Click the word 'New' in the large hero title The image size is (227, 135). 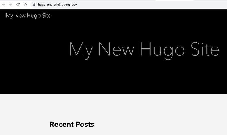pos(116,49)
